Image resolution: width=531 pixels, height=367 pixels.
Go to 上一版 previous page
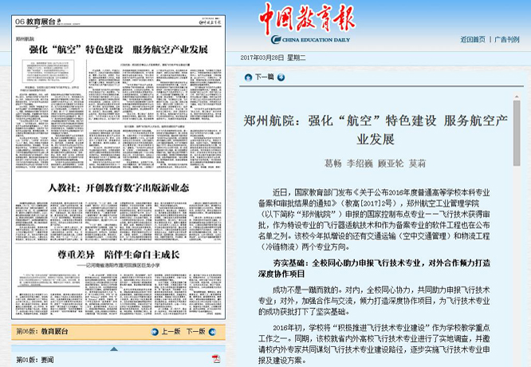coord(171,331)
